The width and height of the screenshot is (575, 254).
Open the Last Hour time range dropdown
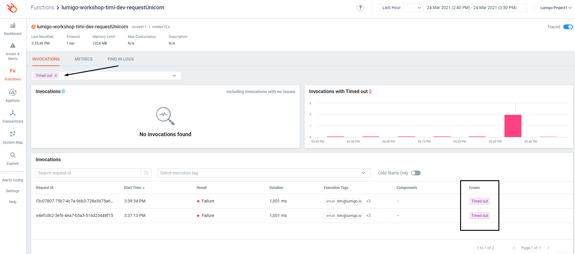(x=401, y=8)
